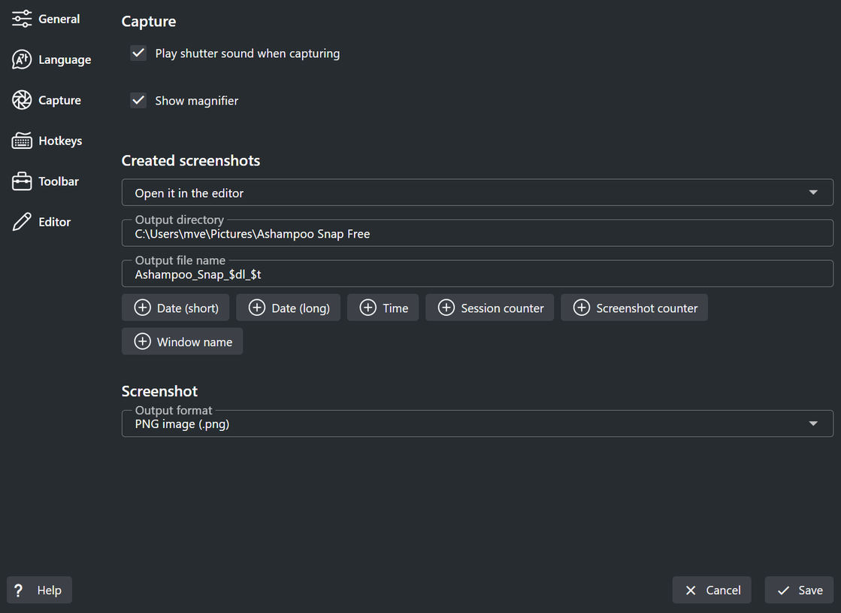Image resolution: width=841 pixels, height=613 pixels.
Task: Uncheck the Show magnifier checkbox
Action: click(138, 100)
